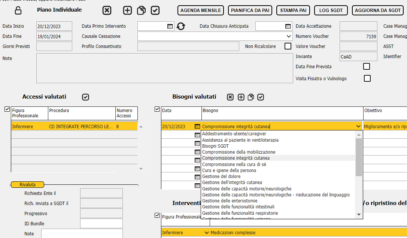
Task: Confirm Piano Individuale with the checkmark icon
Action: pos(155,10)
